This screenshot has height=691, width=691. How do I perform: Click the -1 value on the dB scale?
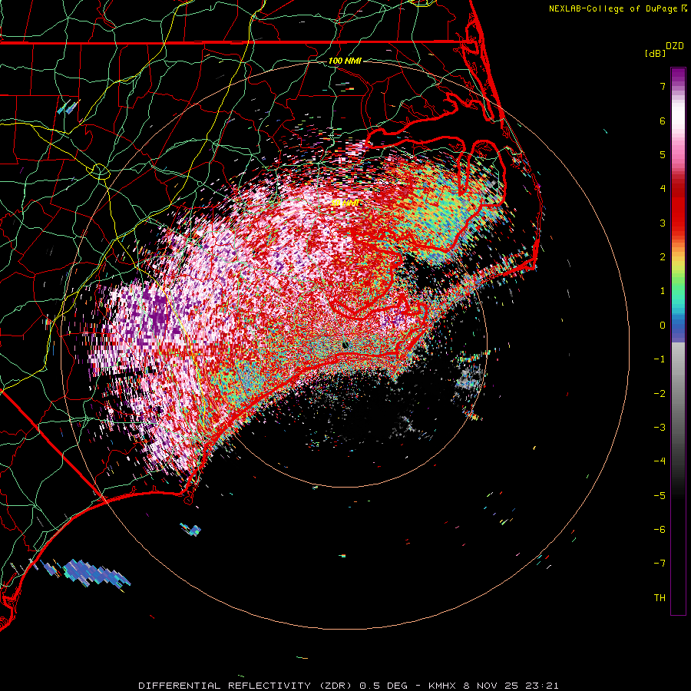pyautogui.click(x=660, y=359)
